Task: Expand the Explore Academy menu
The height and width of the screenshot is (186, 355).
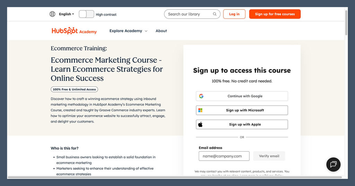Action: click(128, 31)
